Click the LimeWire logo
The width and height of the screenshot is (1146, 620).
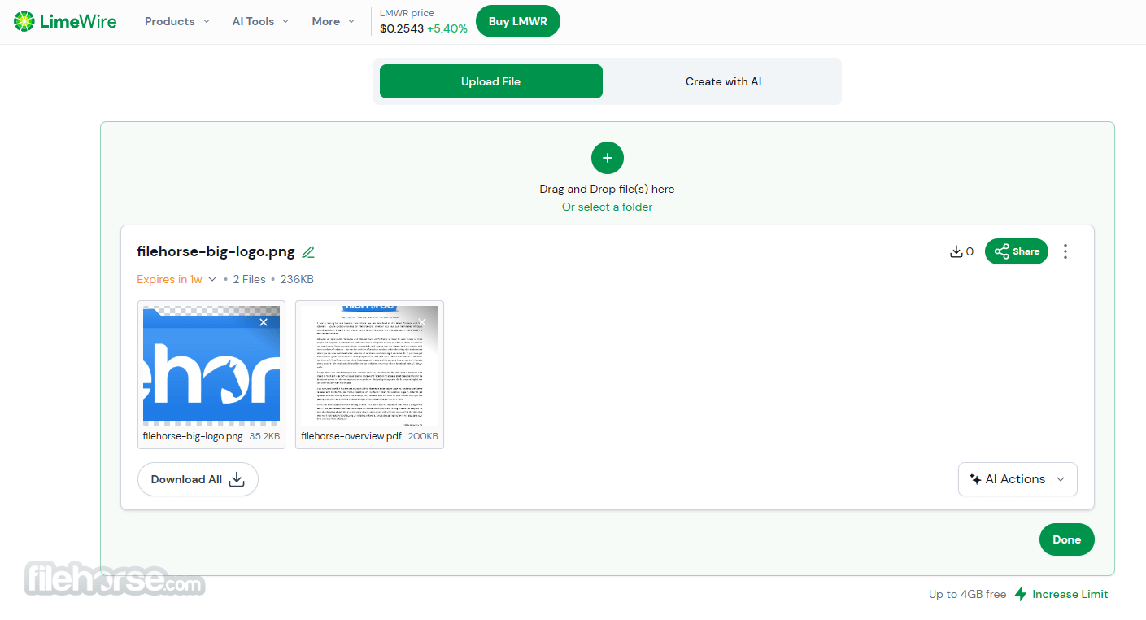click(65, 21)
